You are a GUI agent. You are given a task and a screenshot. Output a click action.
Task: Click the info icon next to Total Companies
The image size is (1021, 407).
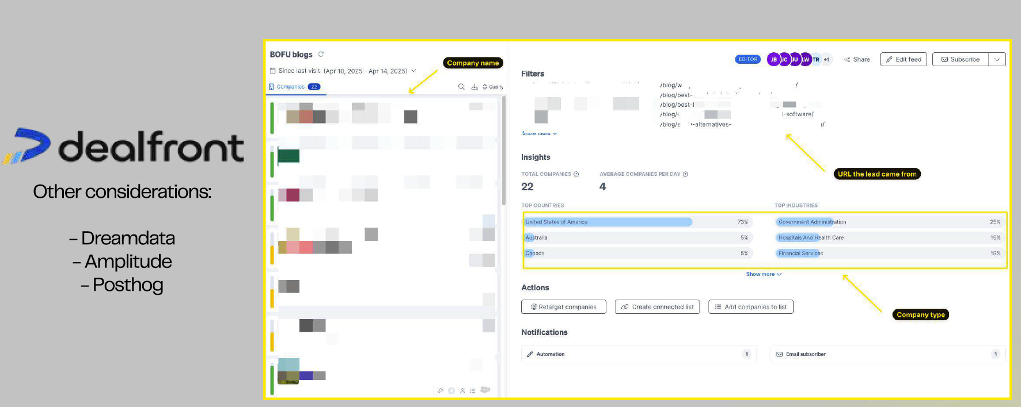click(576, 174)
